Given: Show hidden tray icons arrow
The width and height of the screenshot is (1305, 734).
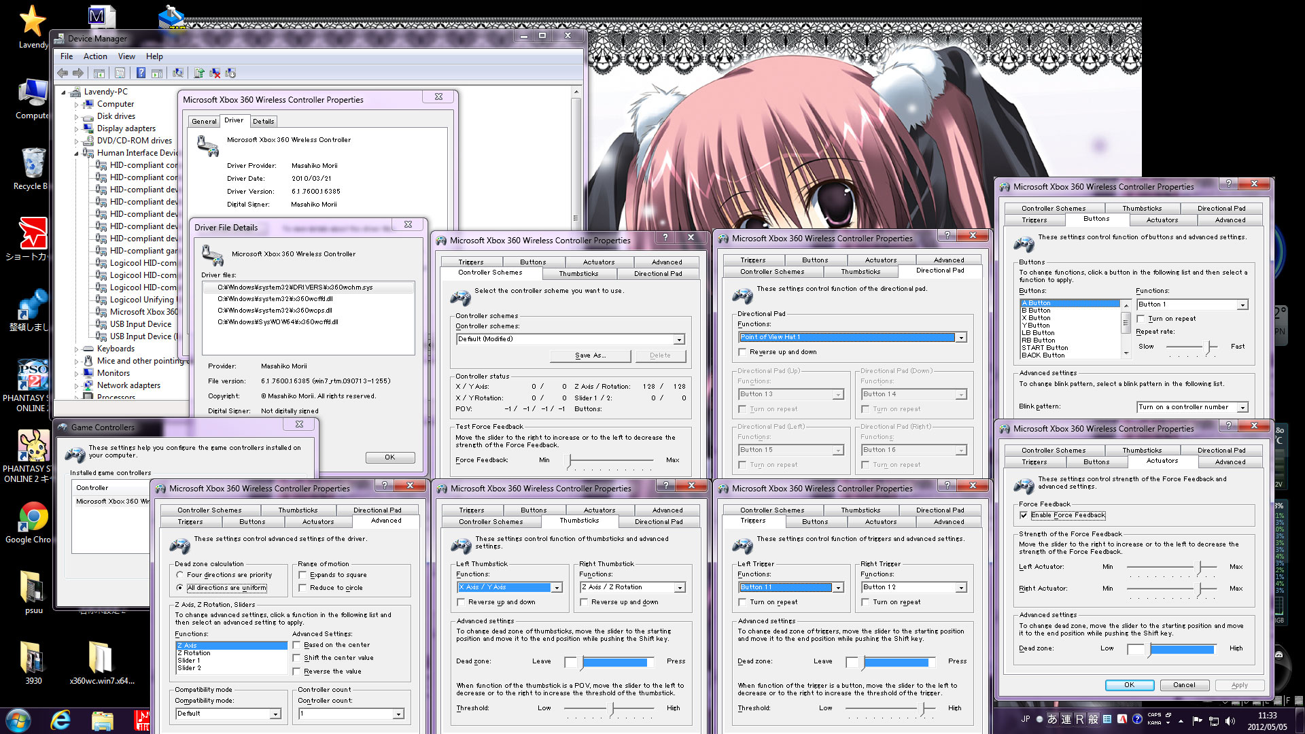Looking at the screenshot, I should click(1181, 720).
